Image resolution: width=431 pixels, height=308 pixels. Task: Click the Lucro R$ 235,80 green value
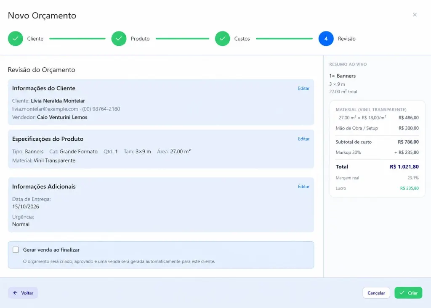[409, 188]
